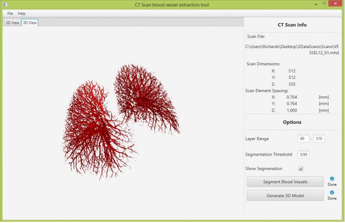Click the checkmark icon beside Segment Blood Vessels
345x223 pixels.
tap(332, 179)
